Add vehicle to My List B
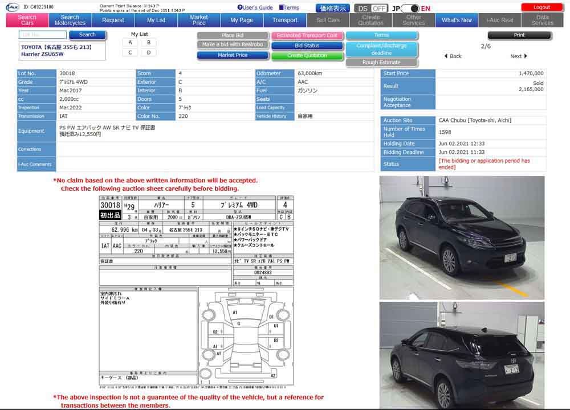Screen dimensions: 570x410 coord(149,43)
